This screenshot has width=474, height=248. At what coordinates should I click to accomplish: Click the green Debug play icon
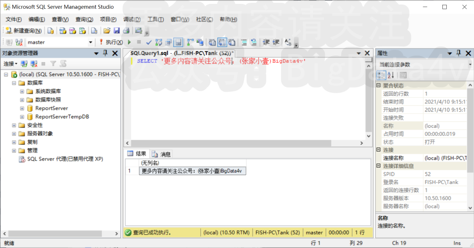[x=129, y=42]
